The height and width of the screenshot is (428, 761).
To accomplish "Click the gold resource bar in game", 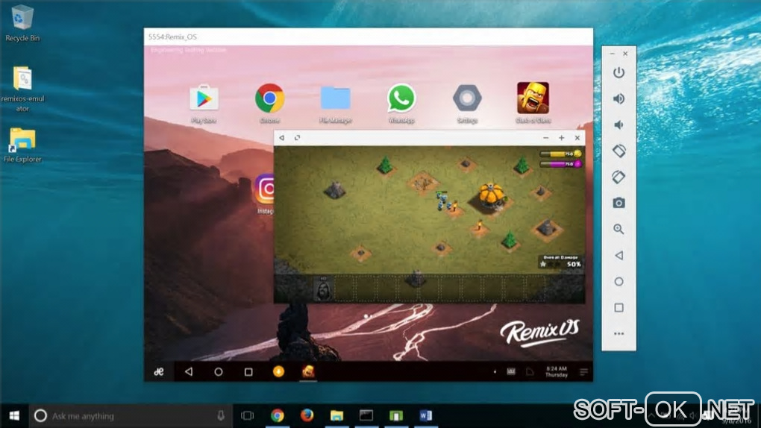I will click(560, 154).
